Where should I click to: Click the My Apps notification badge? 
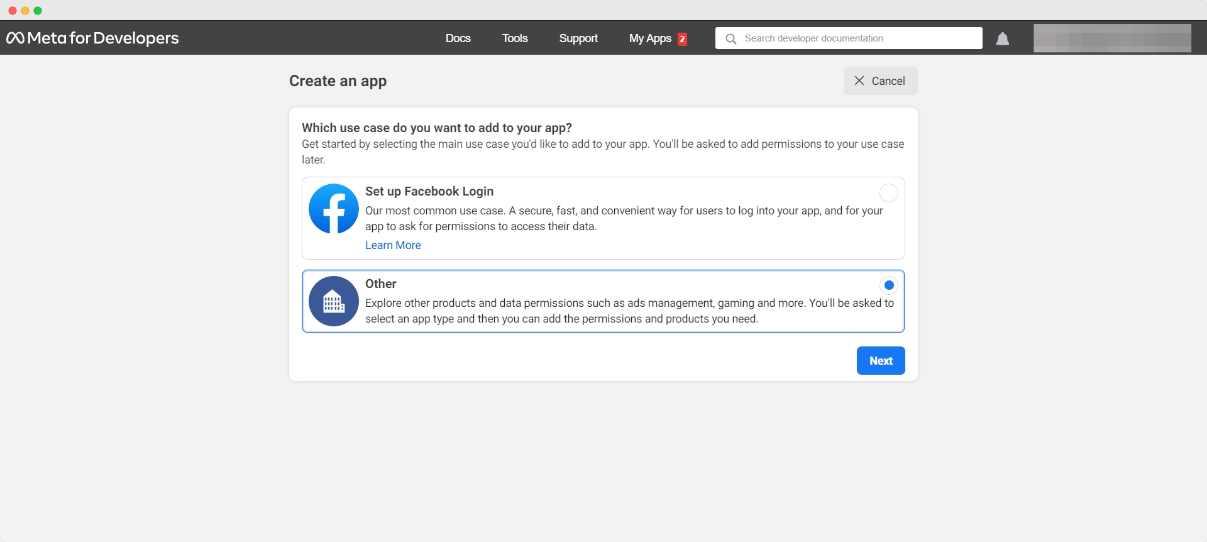coord(682,39)
